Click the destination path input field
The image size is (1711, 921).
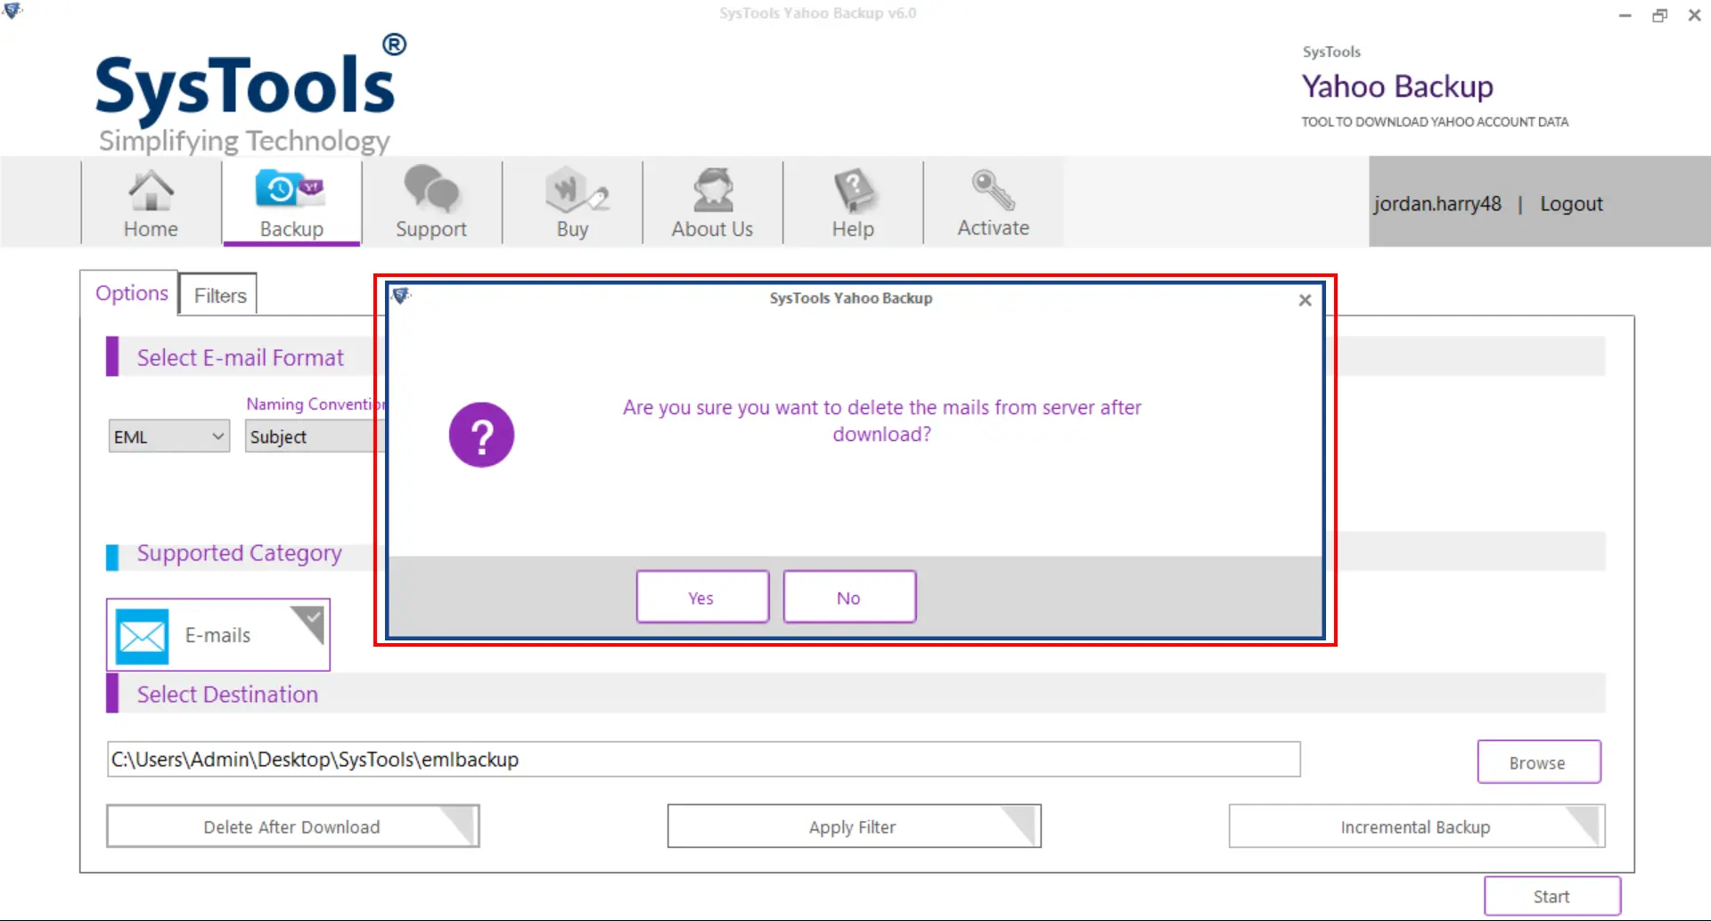pyautogui.click(x=703, y=759)
